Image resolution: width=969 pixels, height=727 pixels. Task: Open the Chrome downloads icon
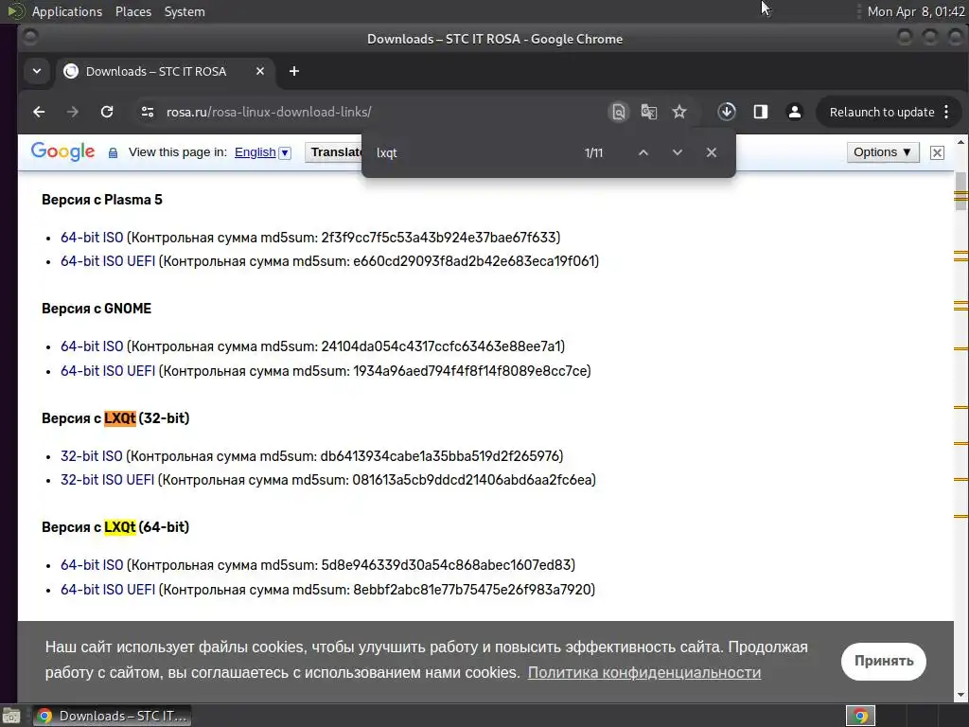[727, 112]
